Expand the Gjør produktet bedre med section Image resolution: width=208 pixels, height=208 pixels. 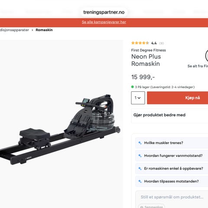point(170,116)
